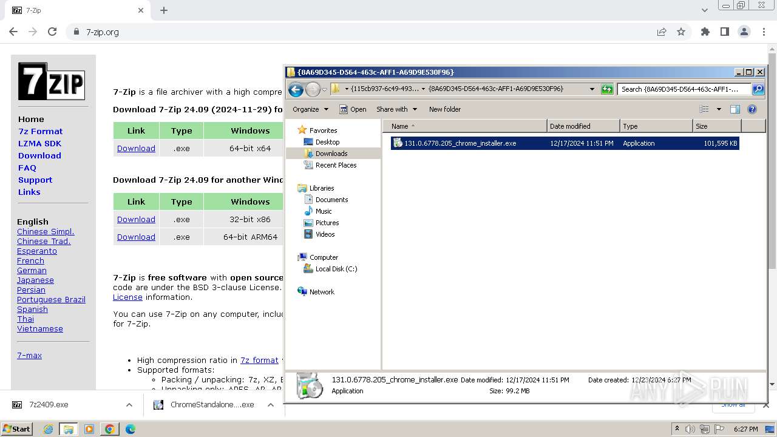Open Media Player from taskbar
The image size is (777, 437).
[89, 429]
